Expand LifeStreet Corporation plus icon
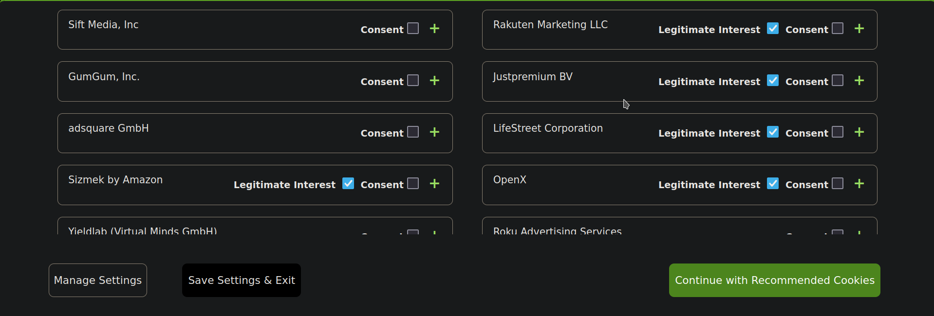Viewport: 934px width, 316px height. pos(859,132)
